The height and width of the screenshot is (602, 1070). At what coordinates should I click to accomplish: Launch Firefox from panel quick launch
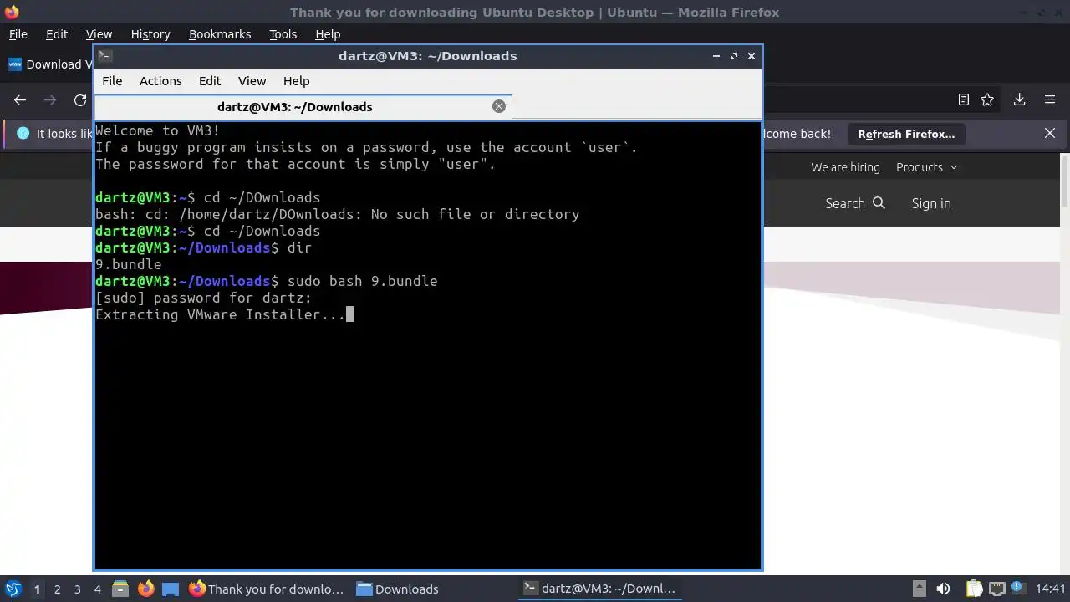pos(145,589)
